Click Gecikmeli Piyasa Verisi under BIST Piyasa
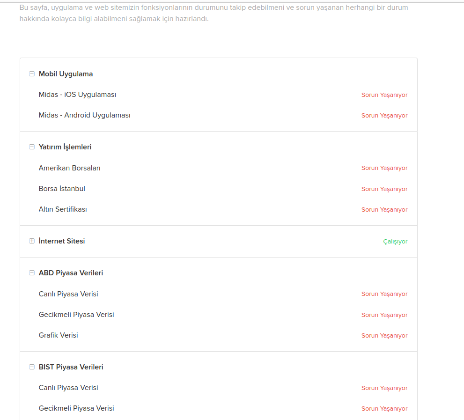Screen dimensions: 464x420 (x=76, y=408)
